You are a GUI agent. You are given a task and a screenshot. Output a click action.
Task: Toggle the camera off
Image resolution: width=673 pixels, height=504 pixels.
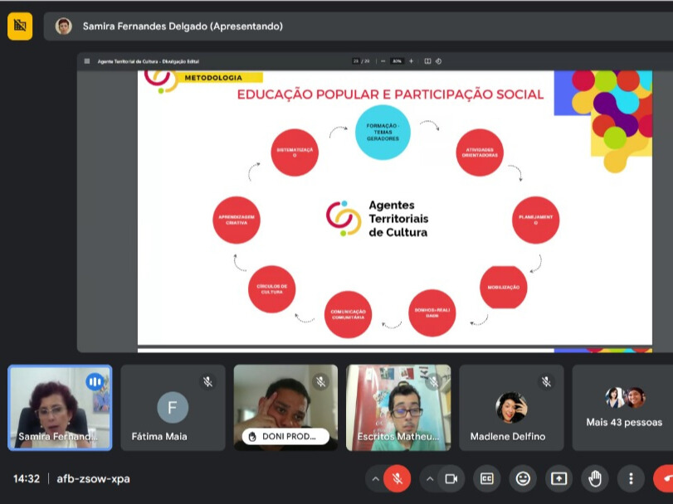click(x=451, y=478)
